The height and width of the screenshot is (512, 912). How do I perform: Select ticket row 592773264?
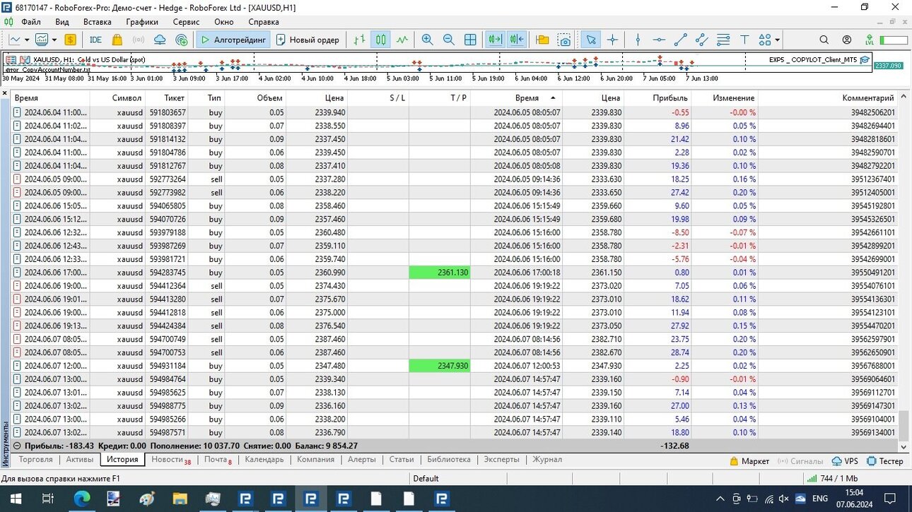[x=455, y=179]
